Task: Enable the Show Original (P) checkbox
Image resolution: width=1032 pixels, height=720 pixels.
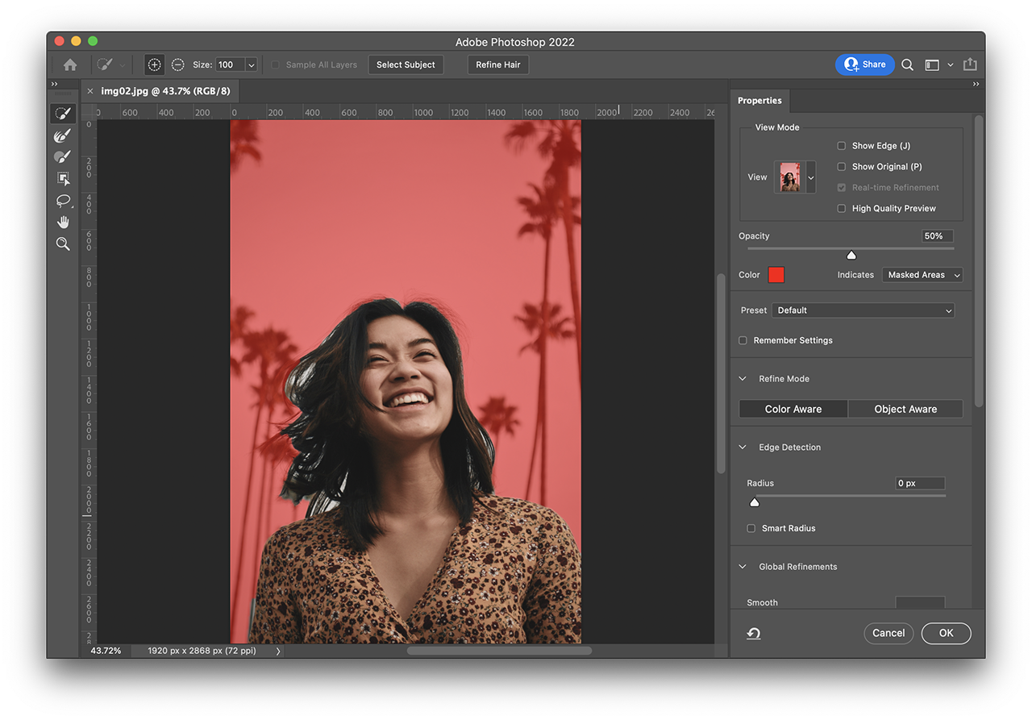Action: click(841, 167)
